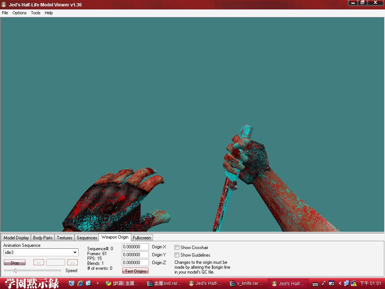Open the v_knife.rar taskbar window
The image size is (385, 289).
246,283
